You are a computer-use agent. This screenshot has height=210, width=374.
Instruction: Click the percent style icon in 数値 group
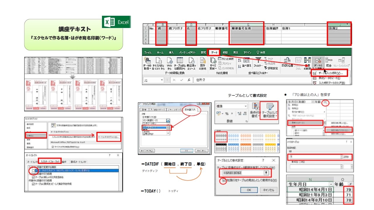coord(226,114)
